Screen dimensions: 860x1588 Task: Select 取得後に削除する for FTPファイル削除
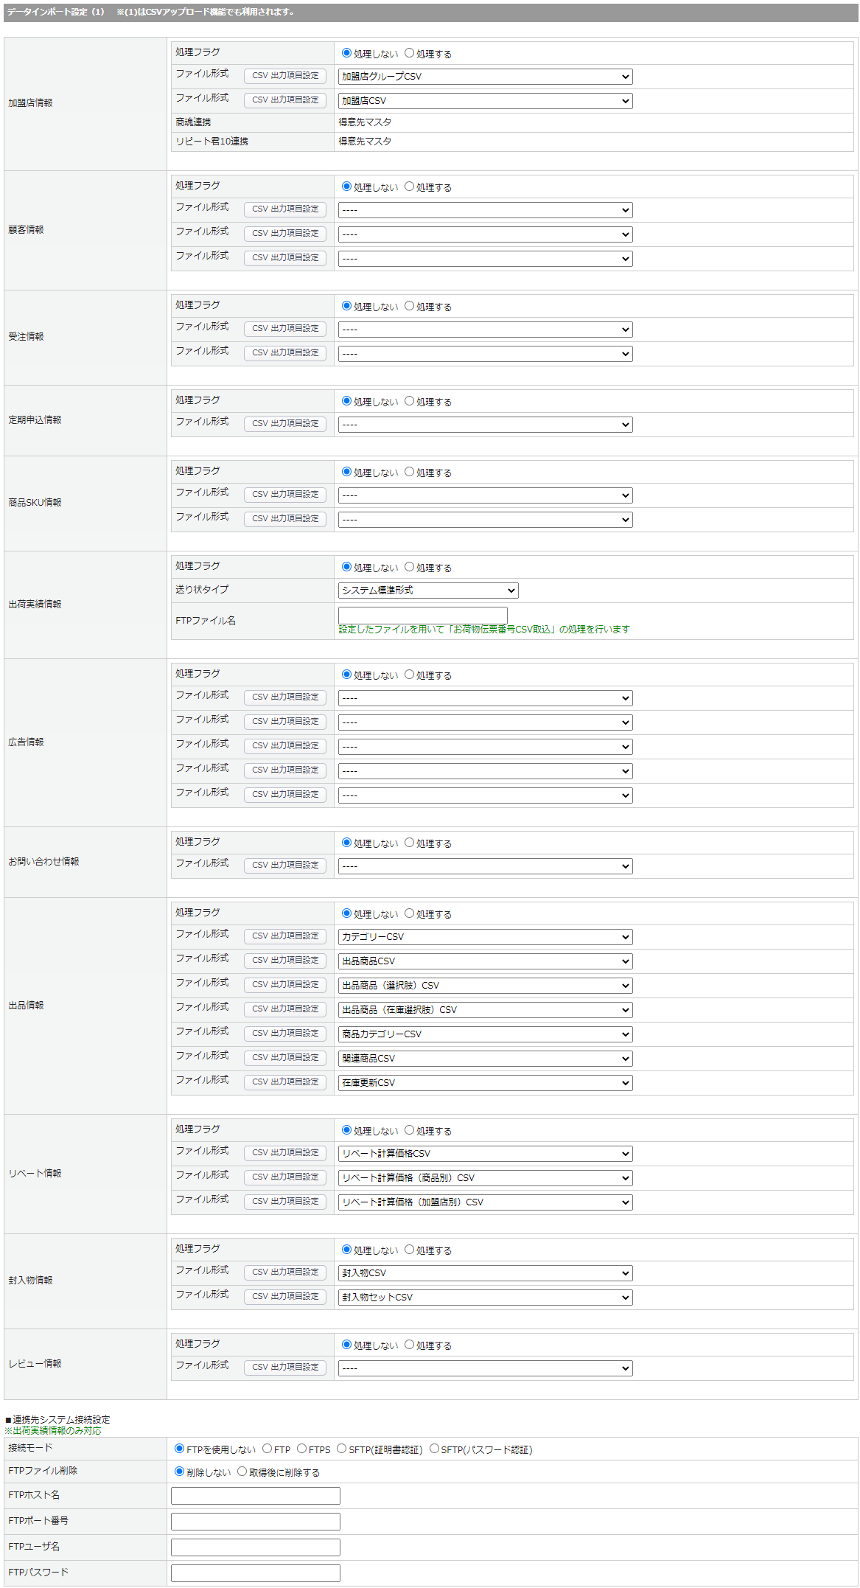pos(242,1472)
